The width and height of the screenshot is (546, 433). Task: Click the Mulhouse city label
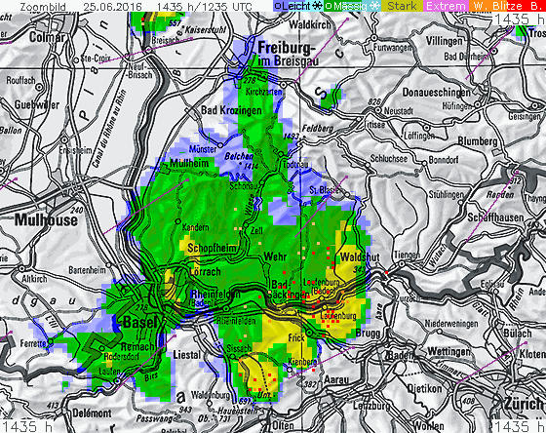[46, 219]
